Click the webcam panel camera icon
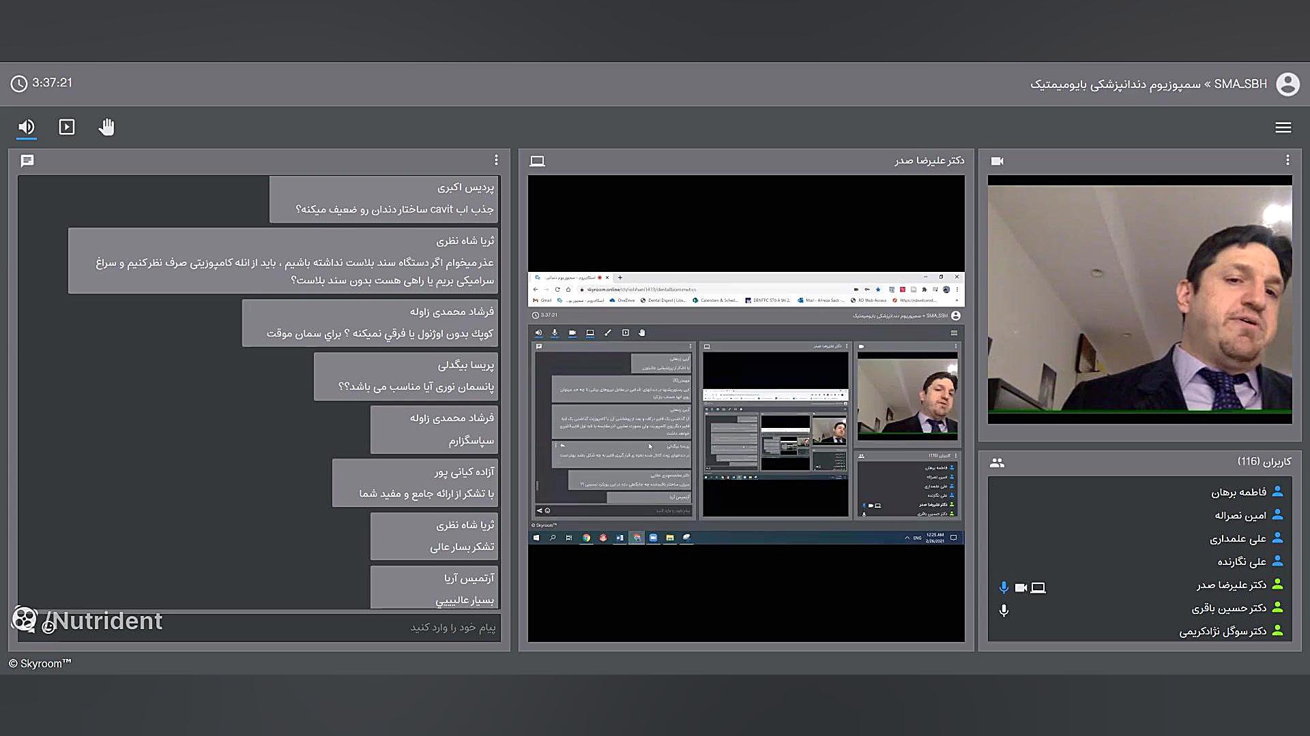The height and width of the screenshot is (736, 1310). coord(997,162)
